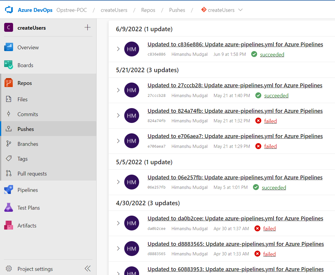This screenshot has width=335, height=275.
Task: Click HM avatar on 27cccb28 push
Action: click(132, 90)
